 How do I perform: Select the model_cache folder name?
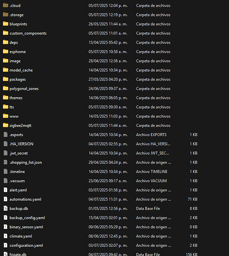(21, 70)
